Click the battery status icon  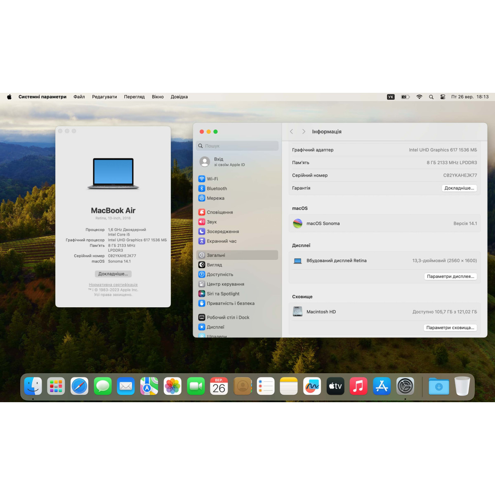pyautogui.click(x=405, y=97)
